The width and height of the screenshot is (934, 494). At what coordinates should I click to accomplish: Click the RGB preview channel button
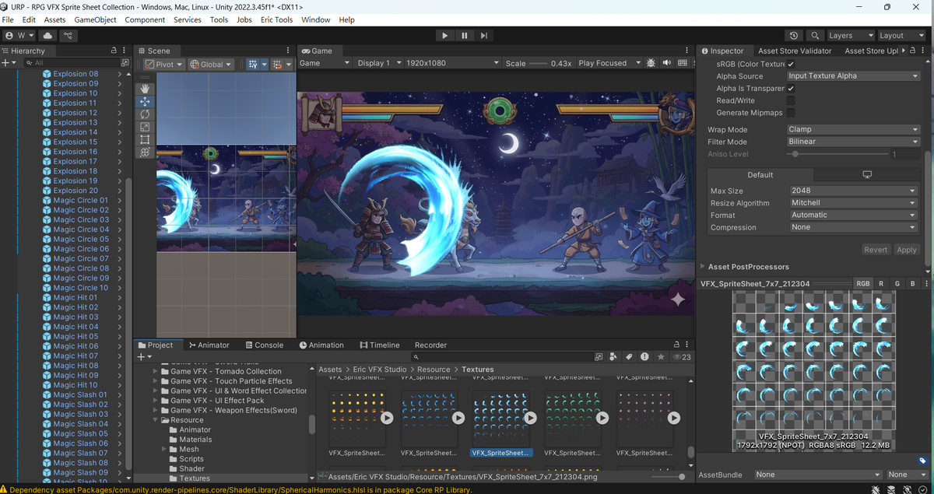coord(863,284)
